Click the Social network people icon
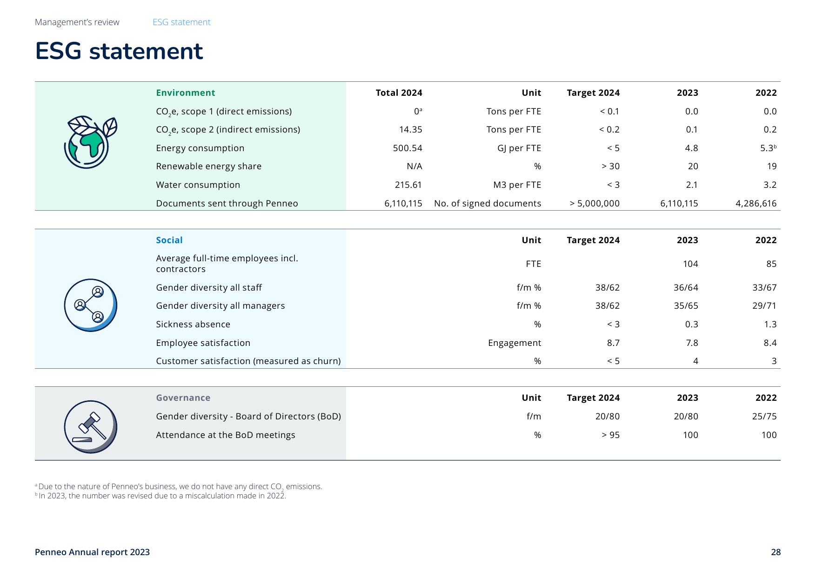 (x=90, y=305)
